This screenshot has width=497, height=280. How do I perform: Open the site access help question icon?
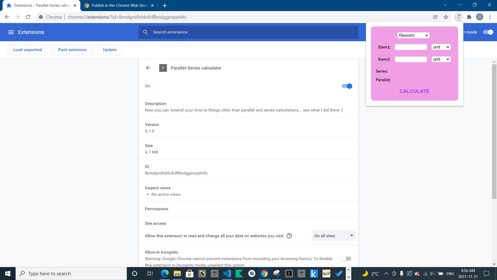pyautogui.click(x=289, y=236)
